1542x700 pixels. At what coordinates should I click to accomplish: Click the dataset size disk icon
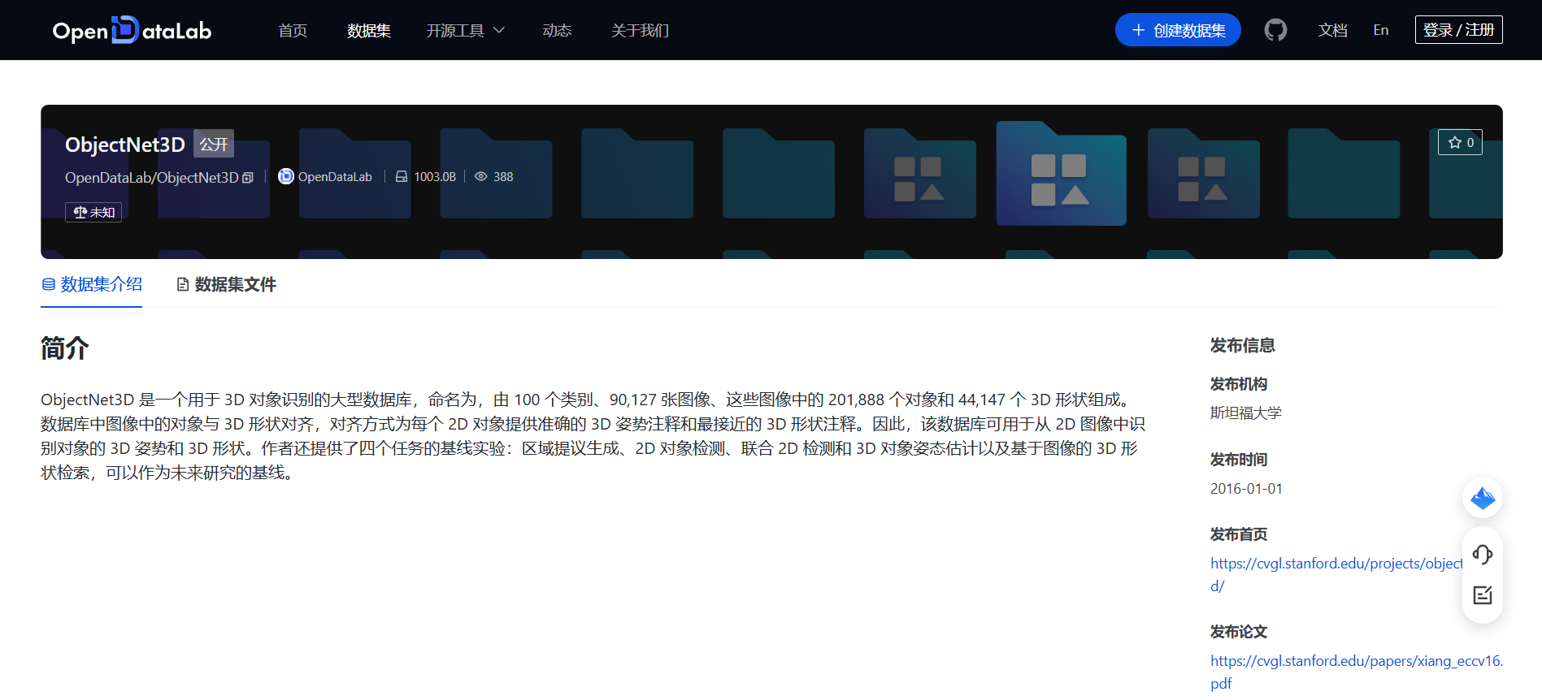tap(402, 176)
